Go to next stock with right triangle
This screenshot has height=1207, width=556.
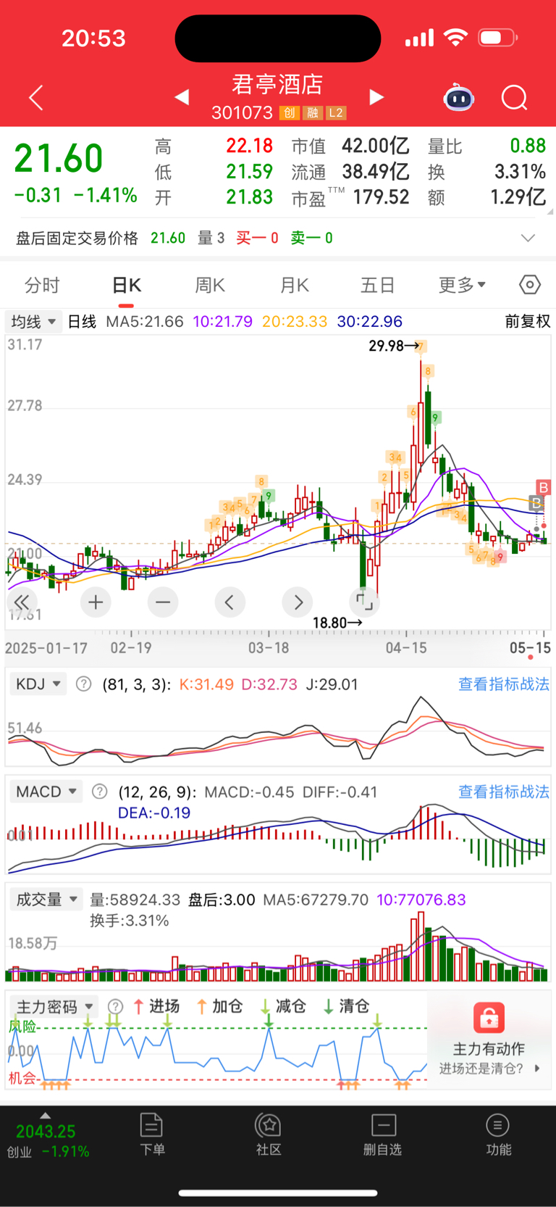pos(376,97)
